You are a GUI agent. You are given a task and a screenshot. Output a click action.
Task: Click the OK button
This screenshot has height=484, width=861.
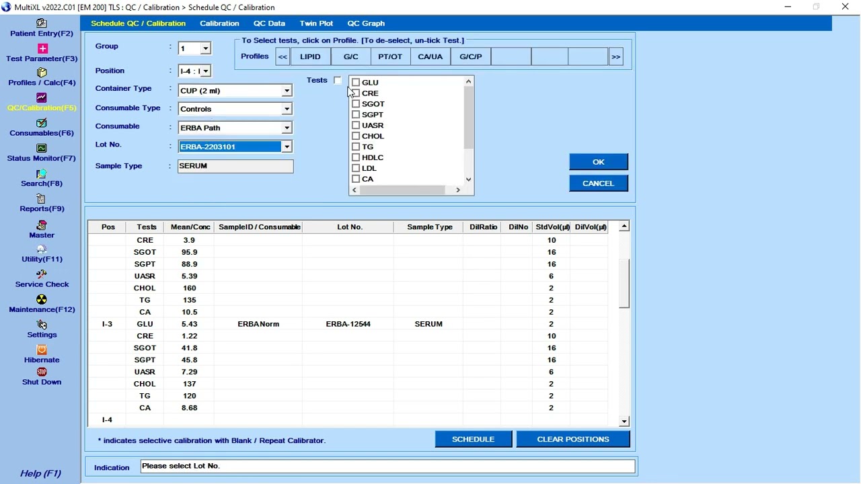(x=599, y=162)
